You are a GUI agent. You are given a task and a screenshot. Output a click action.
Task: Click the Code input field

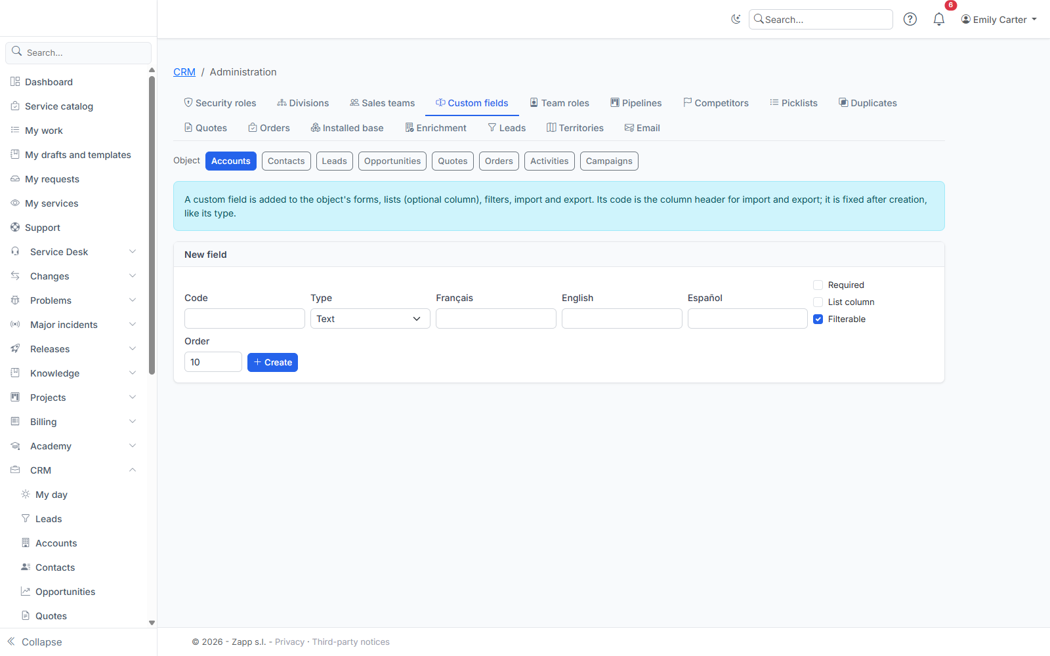click(x=245, y=319)
